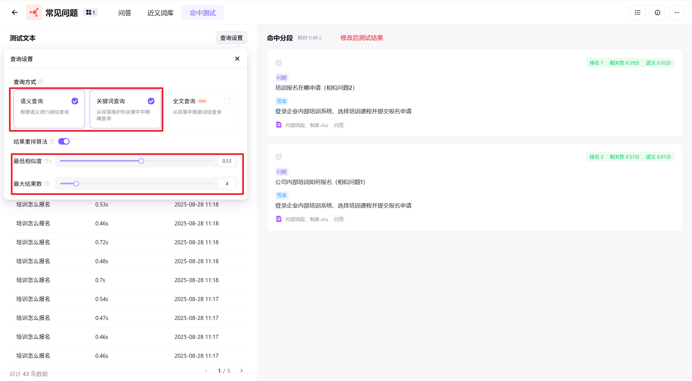Click the 最大结果数 value field
The image size is (692, 381).
pyautogui.click(x=227, y=184)
